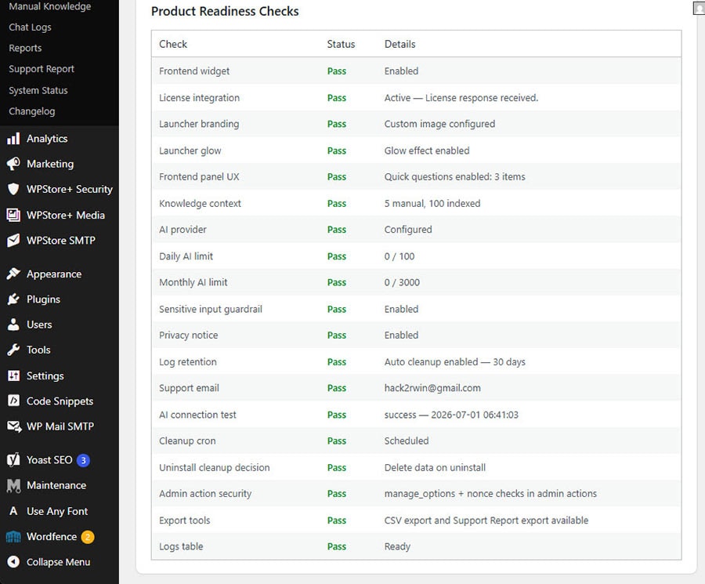Select the Frontend widget check name

point(194,71)
